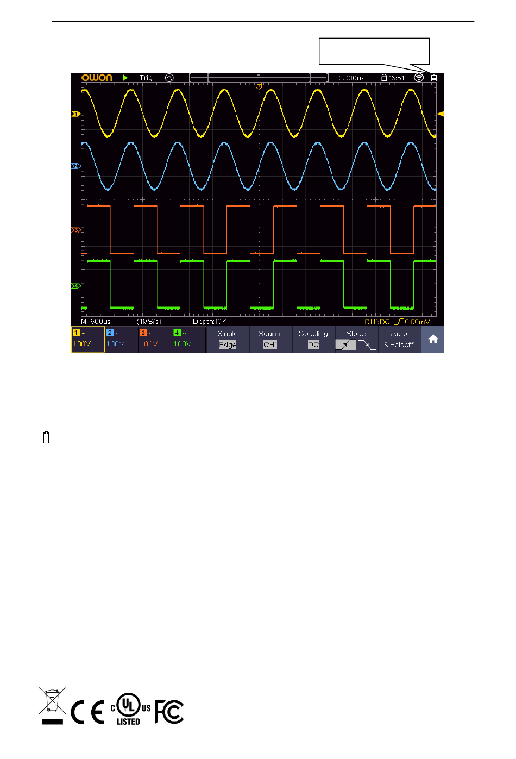The height and width of the screenshot is (759, 516).
Task: Click the 16:51 clock icon
Action: click(393, 78)
